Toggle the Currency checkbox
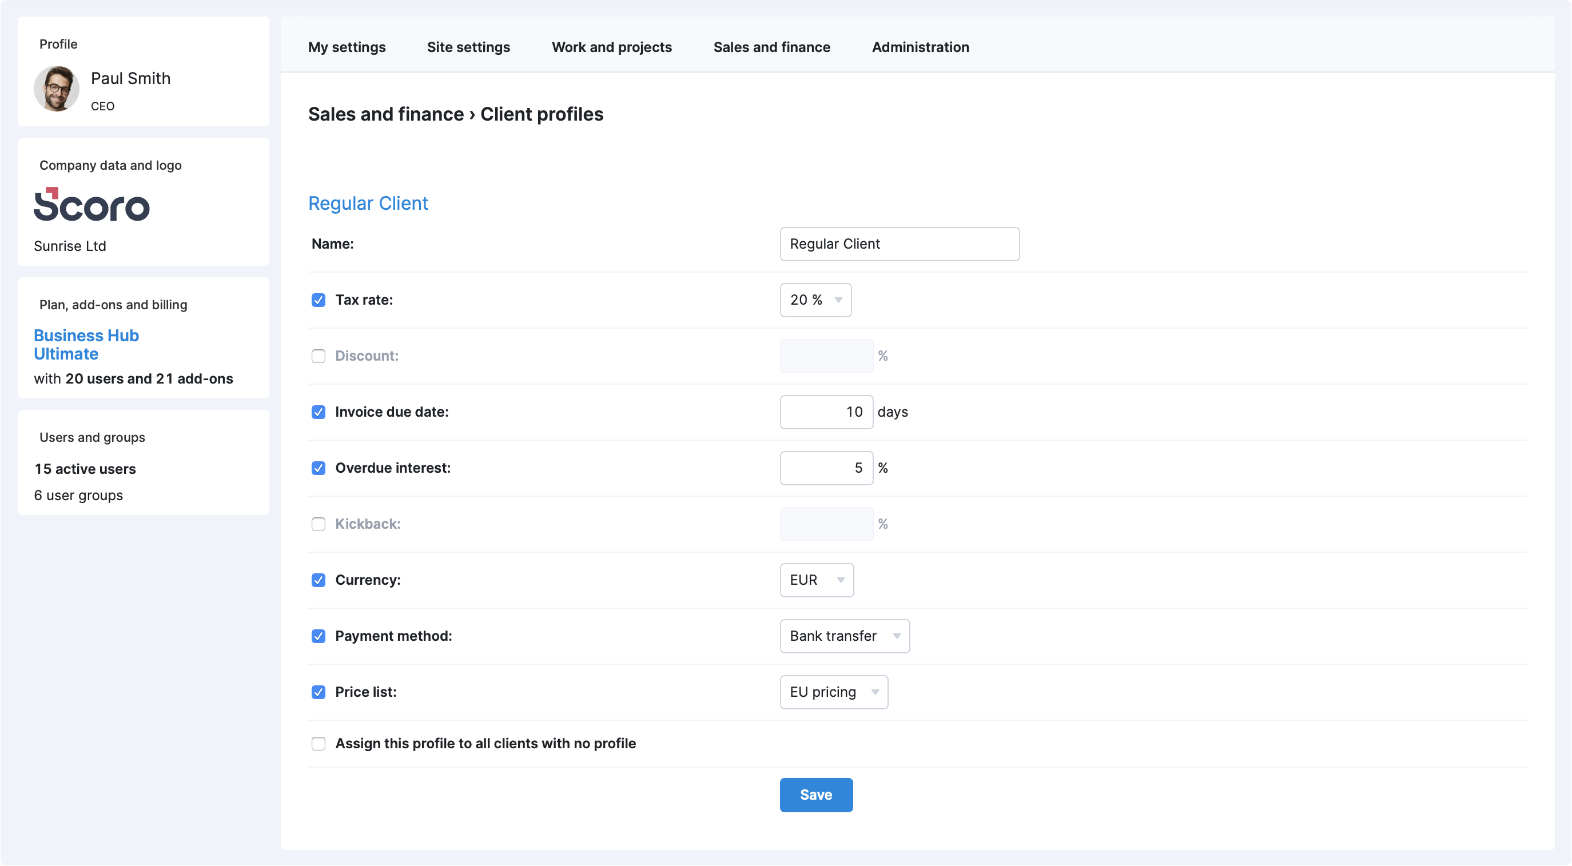 tap(319, 581)
